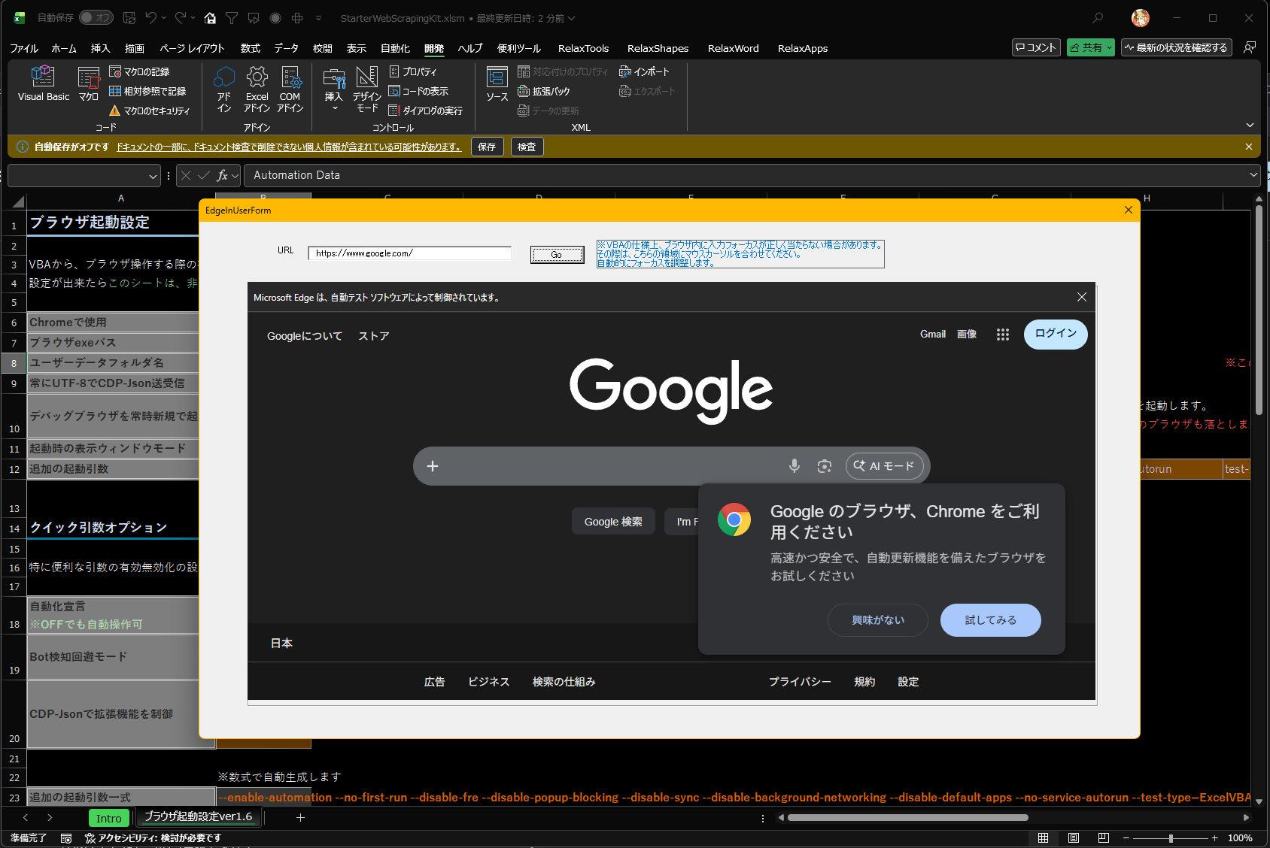Viewport: 1270px width, 848px height.
Task: Click the Home icon in quick access toolbar
Action: (211, 17)
